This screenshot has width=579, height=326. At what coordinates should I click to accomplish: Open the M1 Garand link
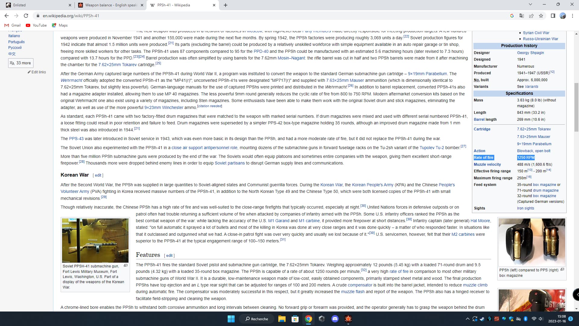point(279,221)
